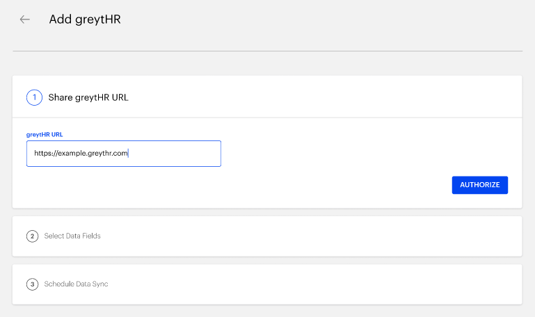Collapse the Share greytHR URL step header
This screenshot has height=317, width=535.
[x=267, y=97]
